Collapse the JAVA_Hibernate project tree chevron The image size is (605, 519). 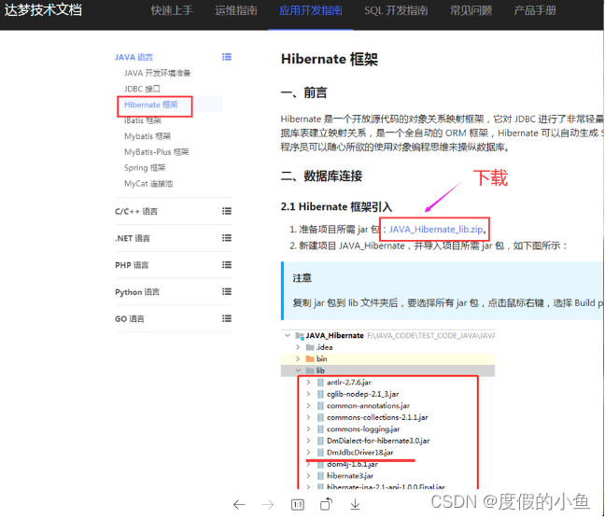[288, 335]
